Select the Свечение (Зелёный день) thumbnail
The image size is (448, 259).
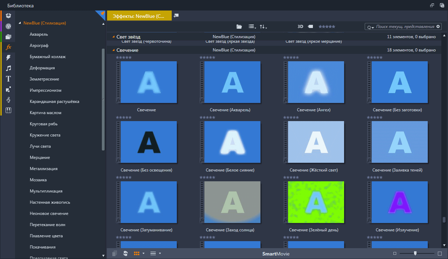(316, 202)
